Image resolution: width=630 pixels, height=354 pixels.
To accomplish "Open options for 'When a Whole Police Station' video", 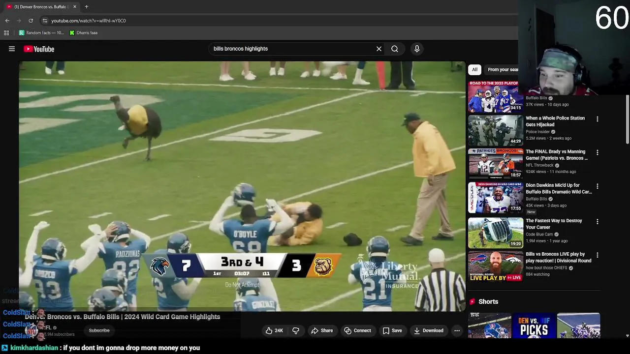I will click(x=598, y=119).
